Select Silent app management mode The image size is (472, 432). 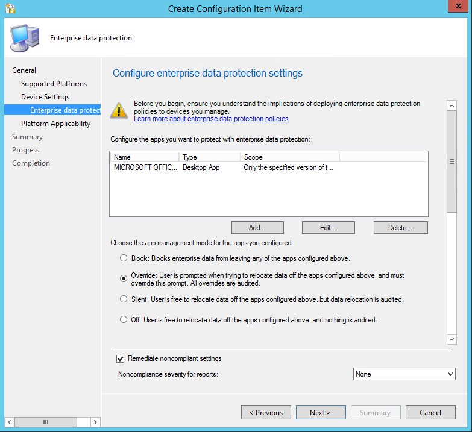[x=124, y=299]
